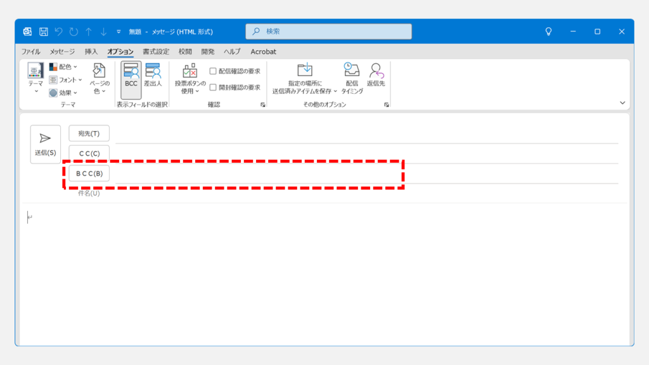Image resolution: width=649 pixels, height=365 pixels.
Task: Enable 開封確認の要求 checkbox
Action: (213, 87)
